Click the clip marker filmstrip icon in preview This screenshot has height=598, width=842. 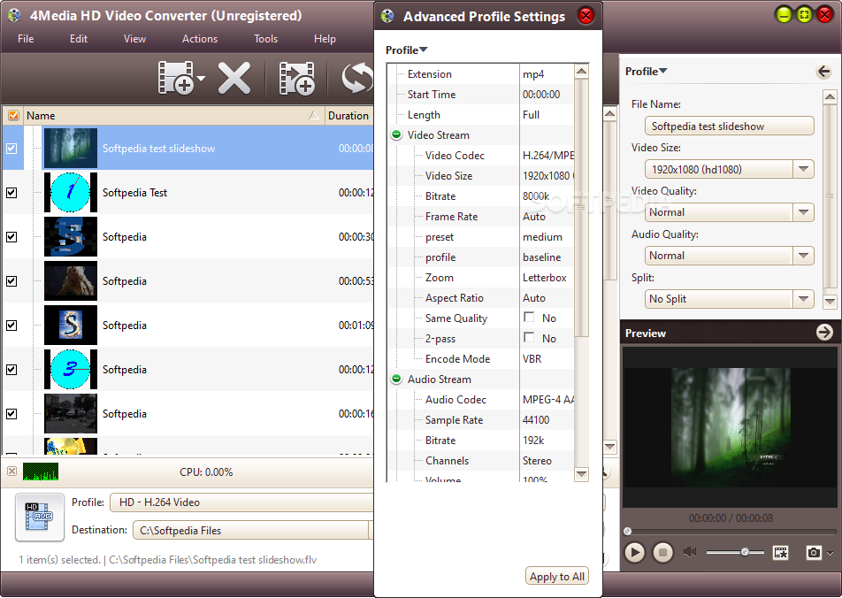point(780,552)
